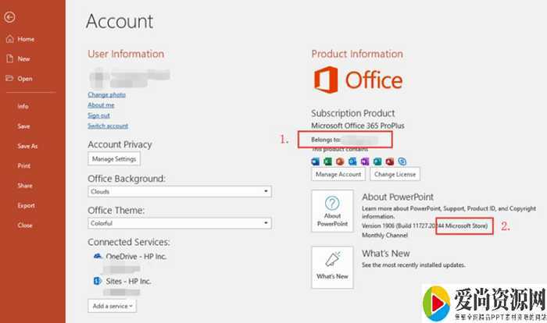547x323 pixels.
Task: Select Save As in the sidebar menu
Action: [27, 146]
